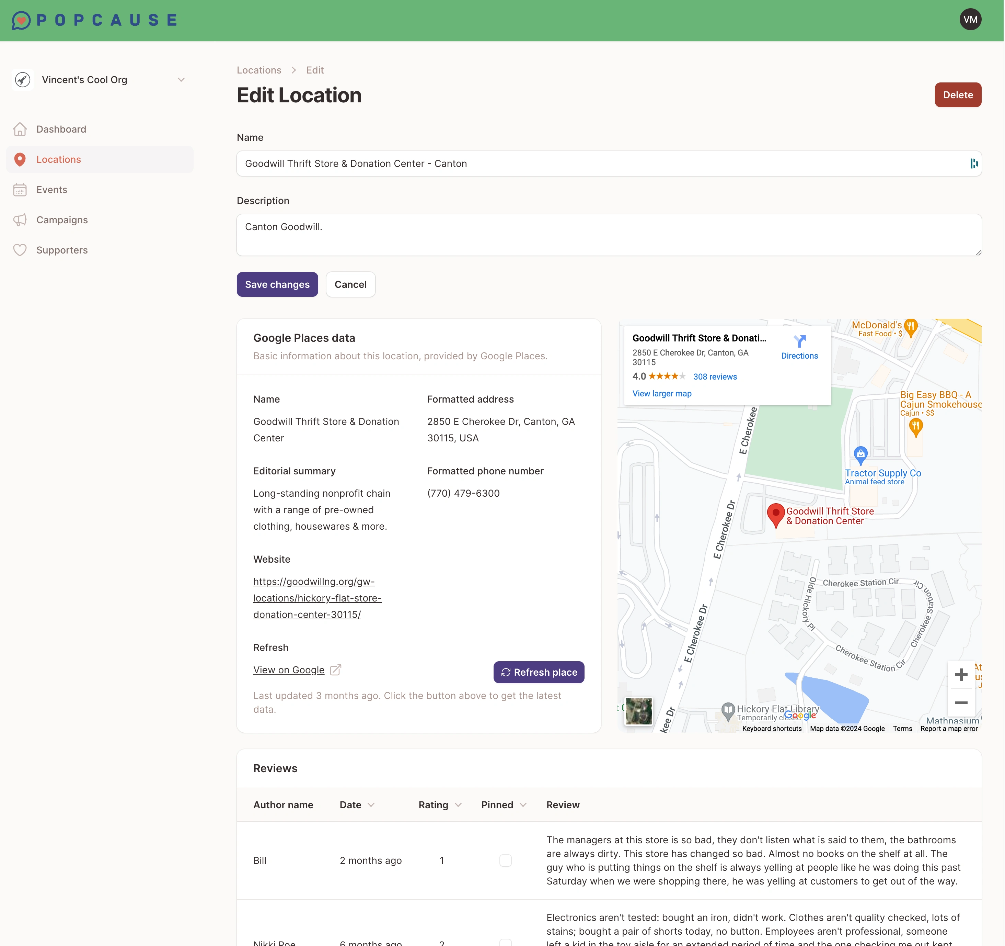Click the Locations pin icon in sidebar
This screenshot has width=1005, height=946.
coord(20,160)
